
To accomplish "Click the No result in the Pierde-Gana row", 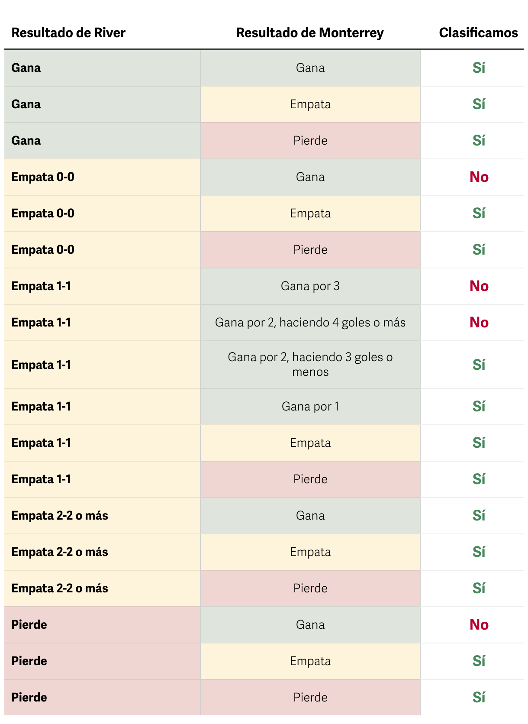I will [x=479, y=625].
